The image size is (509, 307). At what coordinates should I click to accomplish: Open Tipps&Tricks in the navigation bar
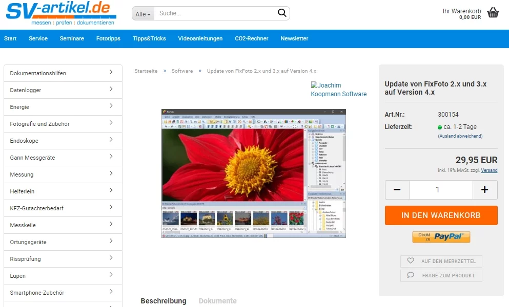[x=149, y=38]
